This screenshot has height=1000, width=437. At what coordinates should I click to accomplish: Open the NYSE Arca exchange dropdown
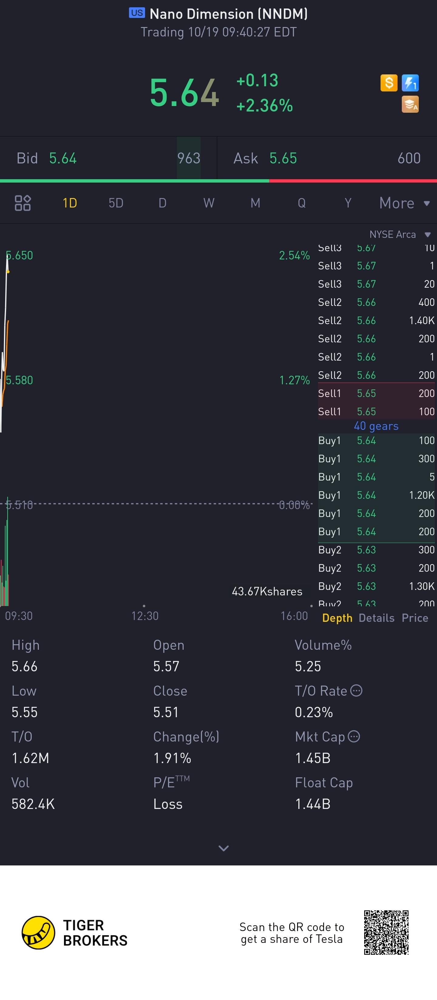(400, 235)
